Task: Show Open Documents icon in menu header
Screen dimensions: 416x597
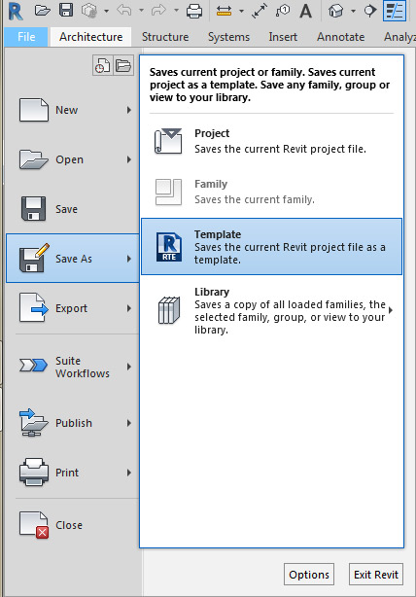Action: pyautogui.click(x=123, y=65)
